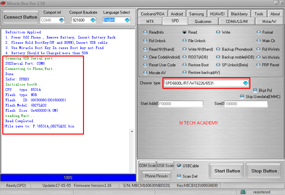
Task: Click log line 'CPU type: 6531A'
Action: (x=23, y=90)
